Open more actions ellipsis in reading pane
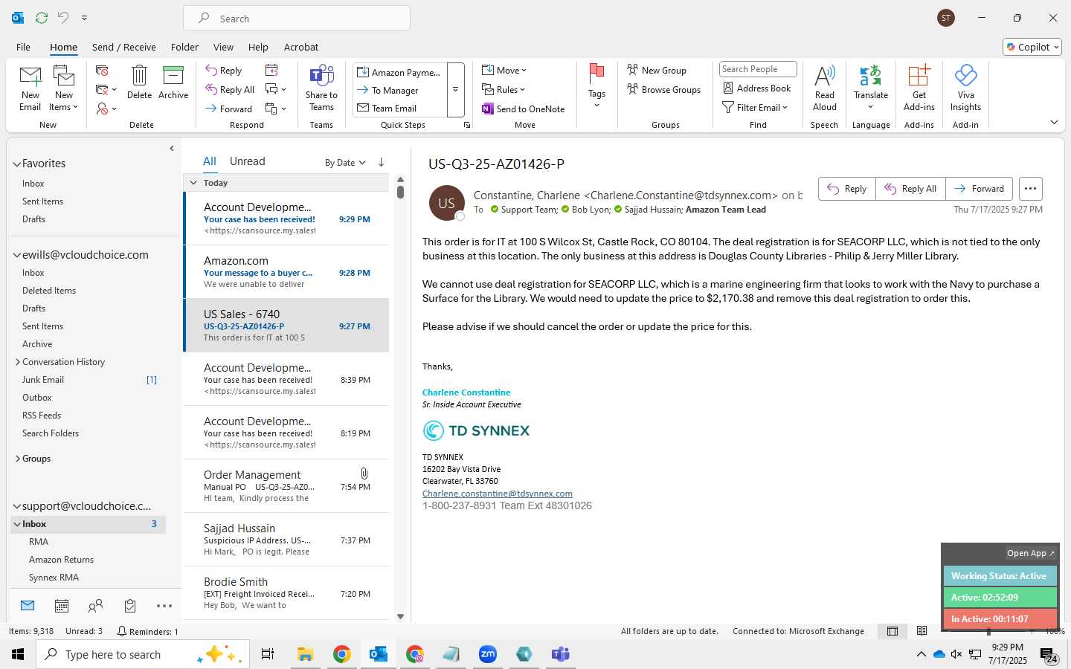The height and width of the screenshot is (669, 1071). click(x=1030, y=189)
